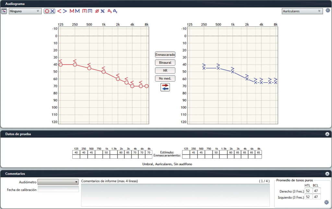Select the air conduction O X symbols
Image resolution: width=332 pixels, height=209 pixels.
[50, 11]
